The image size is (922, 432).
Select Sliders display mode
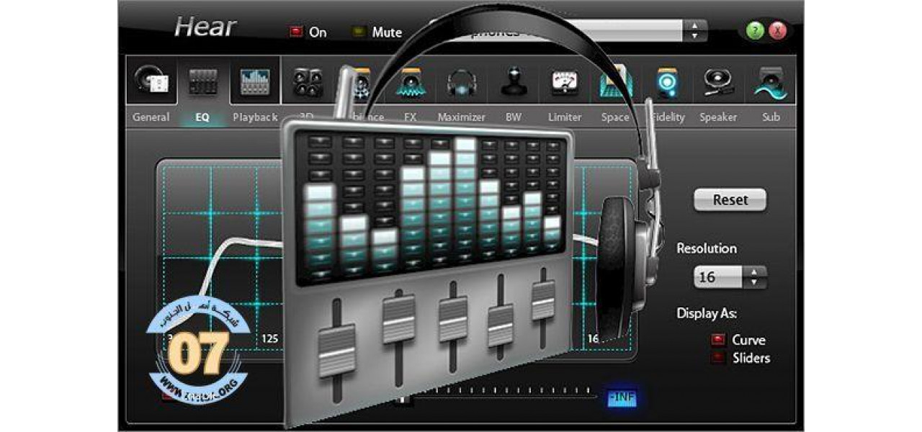click(x=717, y=358)
